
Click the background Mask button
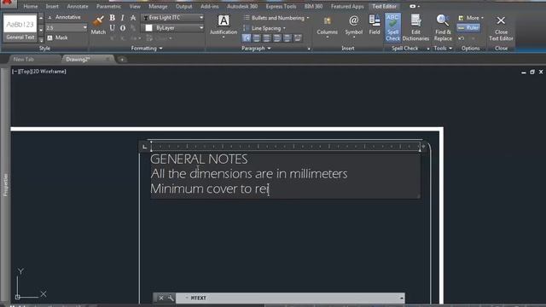(x=58, y=38)
